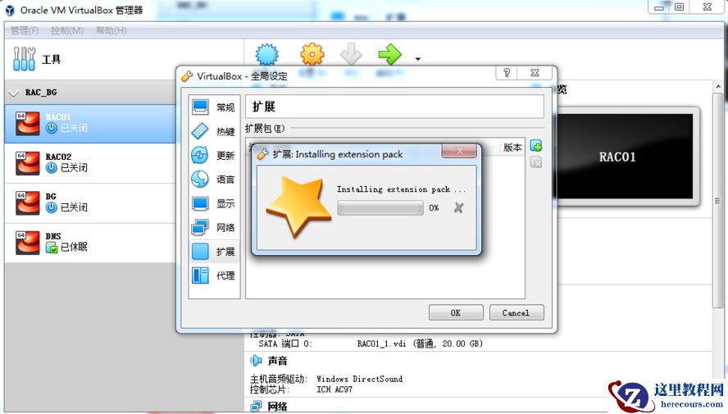The image size is (728, 414).
Task: Click the yellow star extension pack icon
Action: (298, 207)
